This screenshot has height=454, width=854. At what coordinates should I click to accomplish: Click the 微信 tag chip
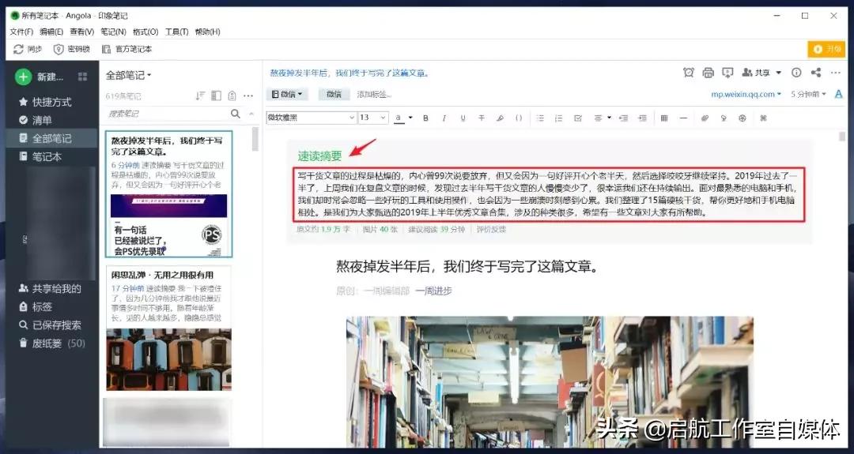click(334, 94)
